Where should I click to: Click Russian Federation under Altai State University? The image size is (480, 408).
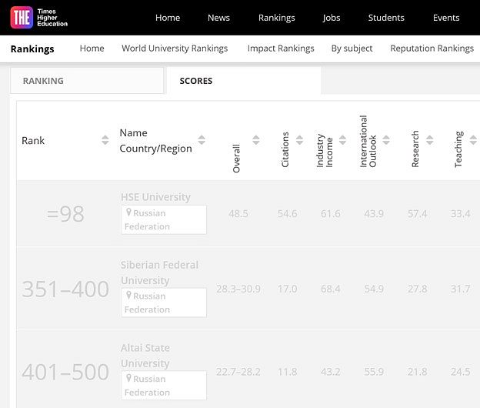coord(164,386)
